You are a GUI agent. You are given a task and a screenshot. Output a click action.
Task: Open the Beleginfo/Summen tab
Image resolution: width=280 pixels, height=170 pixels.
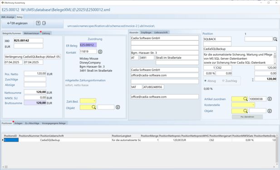12,33
